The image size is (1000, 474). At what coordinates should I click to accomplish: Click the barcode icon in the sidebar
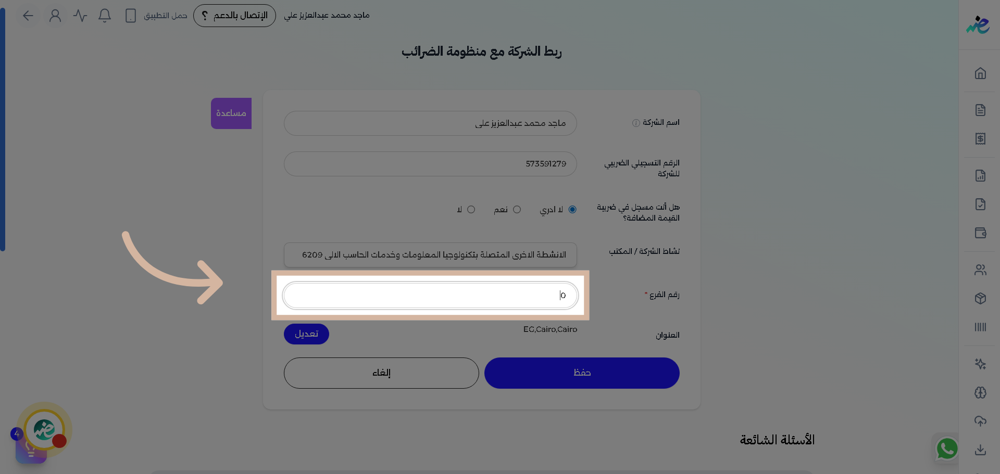[x=981, y=327]
